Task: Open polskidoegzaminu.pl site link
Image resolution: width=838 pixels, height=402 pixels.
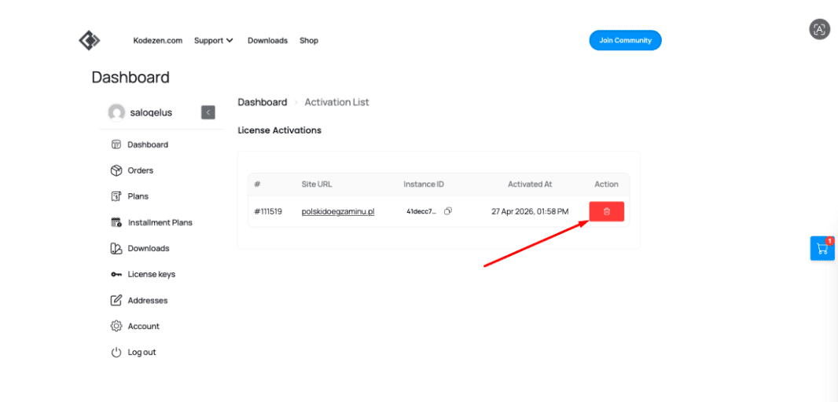Action: 338,211
